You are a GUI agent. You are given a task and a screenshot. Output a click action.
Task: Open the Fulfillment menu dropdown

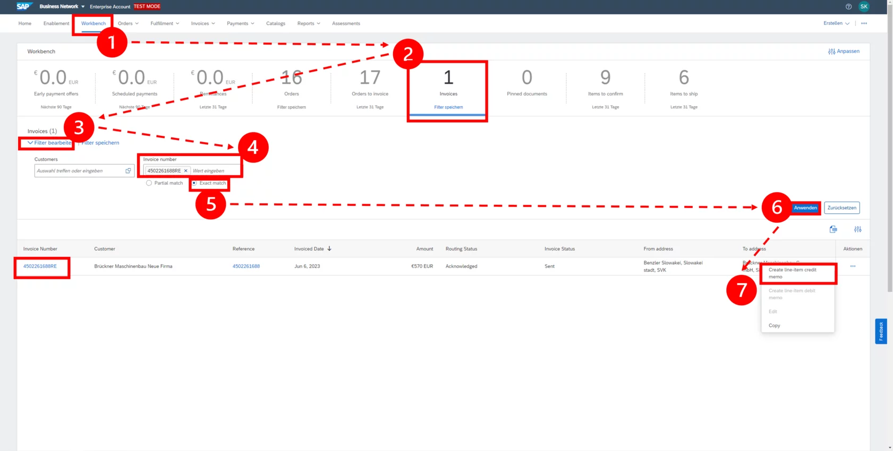pyautogui.click(x=165, y=23)
